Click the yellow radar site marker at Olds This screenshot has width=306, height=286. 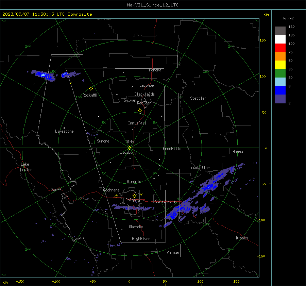pos(130,148)
